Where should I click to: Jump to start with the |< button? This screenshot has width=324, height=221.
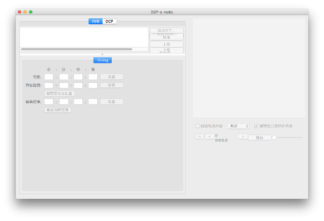200,136
